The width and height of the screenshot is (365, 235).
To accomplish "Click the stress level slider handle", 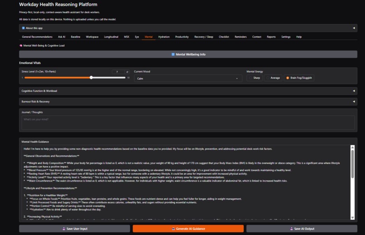I will 91,77.
